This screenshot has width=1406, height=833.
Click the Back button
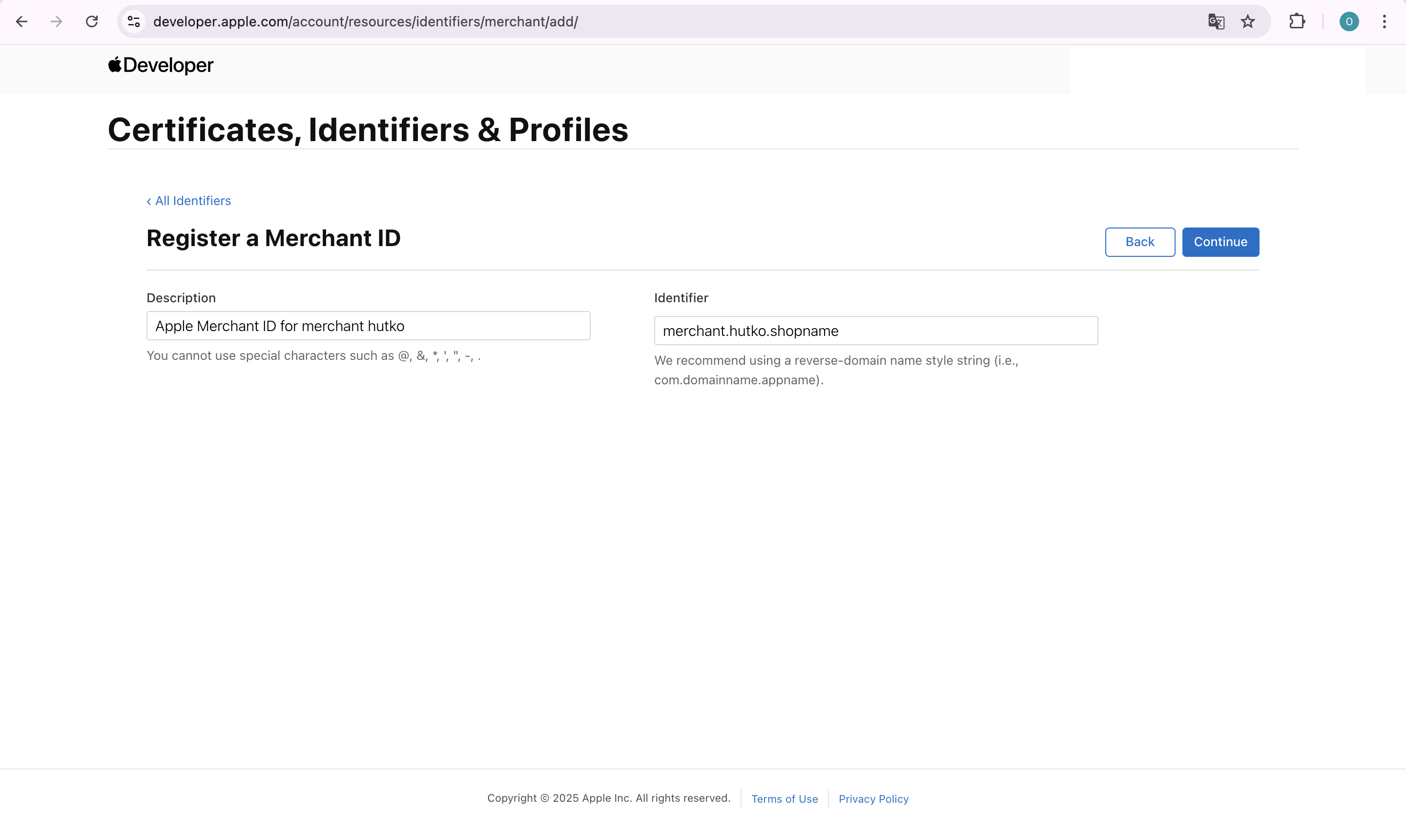[1139, 242]
